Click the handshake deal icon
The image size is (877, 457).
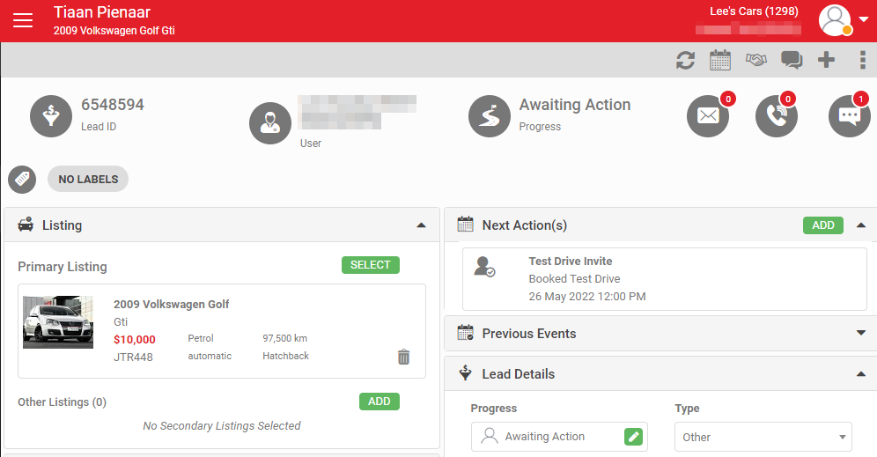point(755,60)
